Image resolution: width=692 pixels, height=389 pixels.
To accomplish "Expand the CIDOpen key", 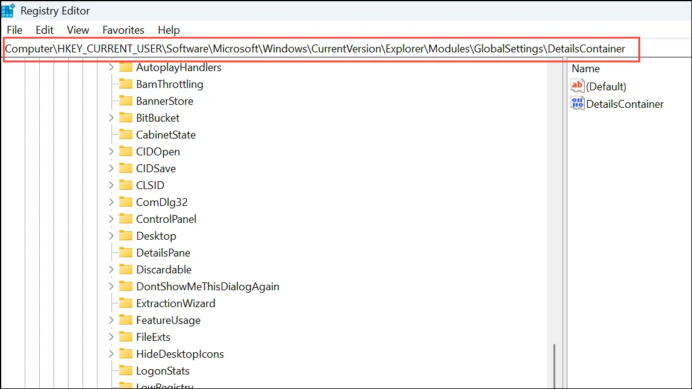I will pos(111,152).
